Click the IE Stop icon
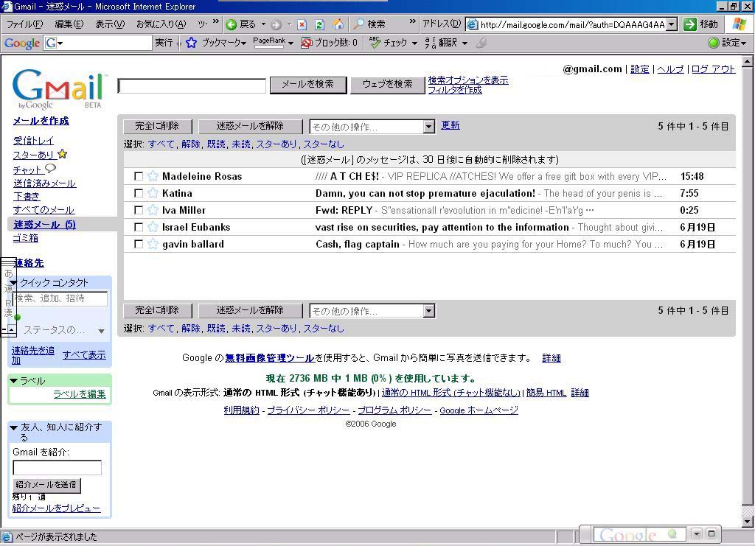 click(x=302, y=24)
